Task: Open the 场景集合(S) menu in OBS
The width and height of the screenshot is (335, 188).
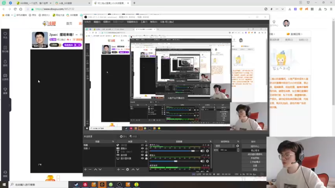Action: point(132,22)
